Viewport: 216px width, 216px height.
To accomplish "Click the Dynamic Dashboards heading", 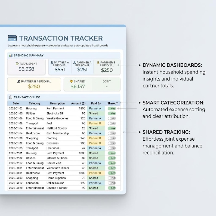I will (172, 65).
